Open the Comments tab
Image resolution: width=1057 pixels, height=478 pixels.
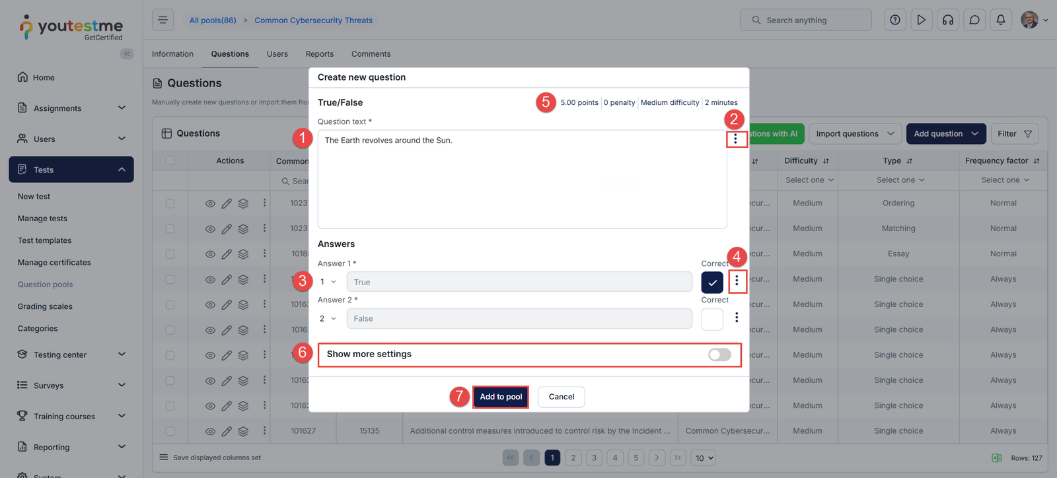tap(371, 54)
